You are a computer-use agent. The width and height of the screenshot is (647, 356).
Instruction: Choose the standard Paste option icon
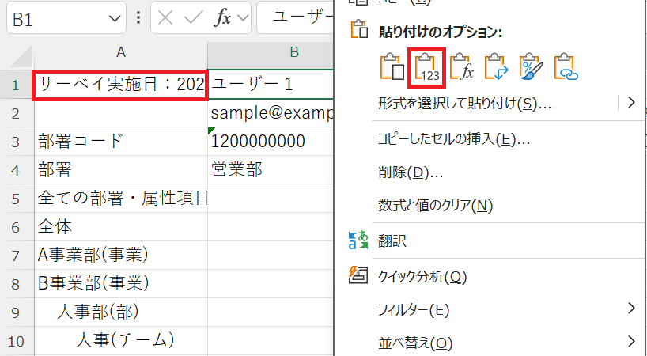pos(392,66)
